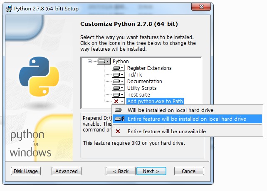This screenshot has height=191, width=267.
Task: Click the red X dropdown for Add python.exe to Path
Action: pos(119,101)
